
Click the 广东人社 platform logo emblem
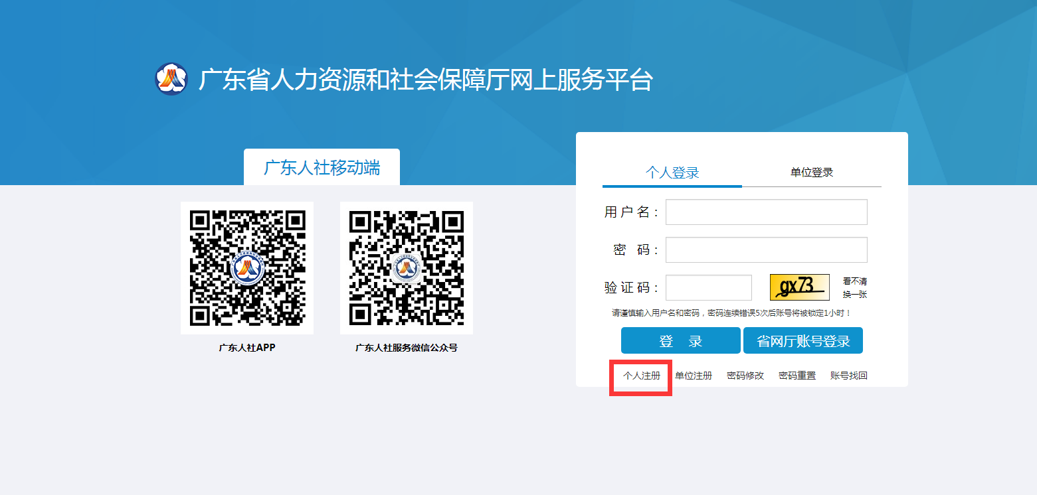tap(170, 80)
